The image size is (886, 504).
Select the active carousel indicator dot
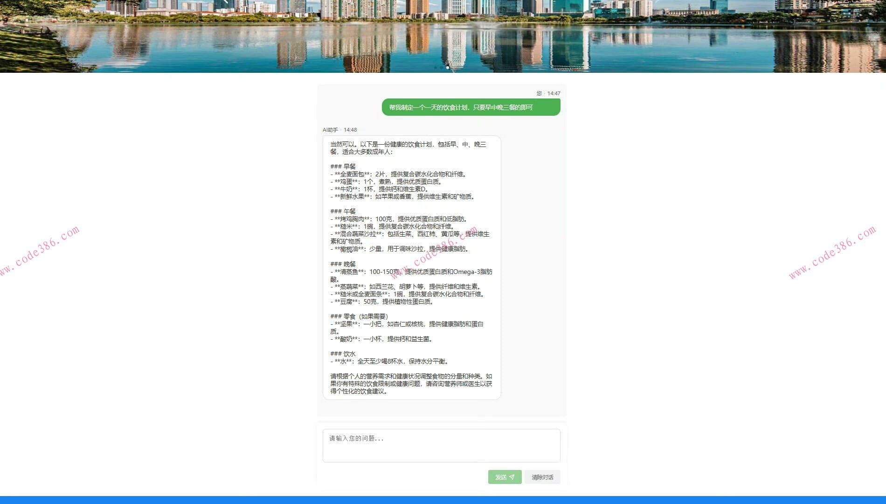pyautogui.click(x=448, y=68)
